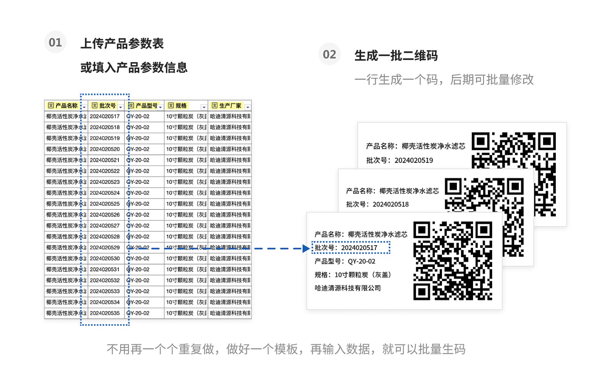Open the 产品名称 column filter dropdown
606x389 pixels.
84,107
